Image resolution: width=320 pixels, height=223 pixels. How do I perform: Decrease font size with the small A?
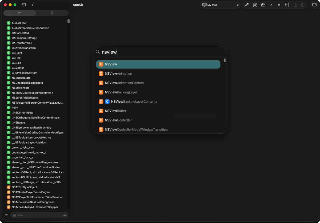coord(271,5)
